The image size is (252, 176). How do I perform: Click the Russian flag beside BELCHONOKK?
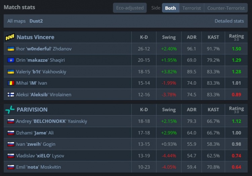[11, 121]
